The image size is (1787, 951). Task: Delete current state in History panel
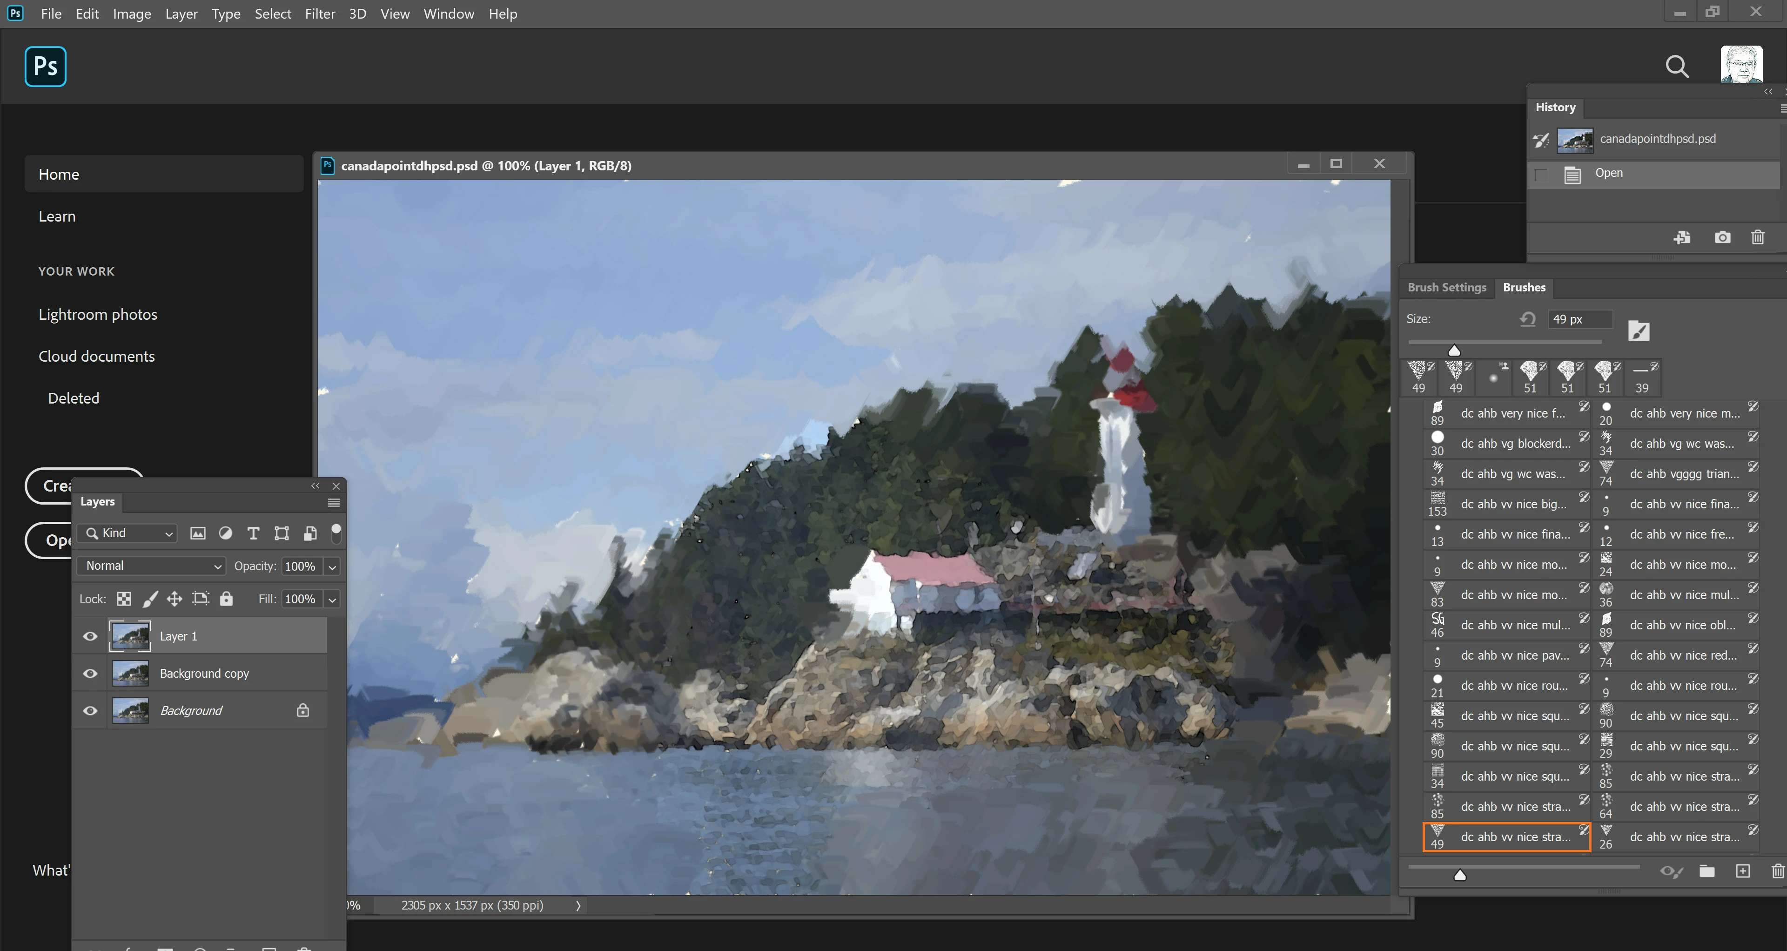pyautogui.click(x=1757, y=237)
